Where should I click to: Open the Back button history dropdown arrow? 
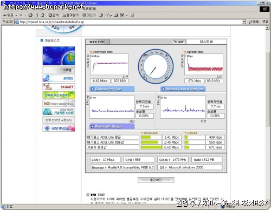click(16, 16)
